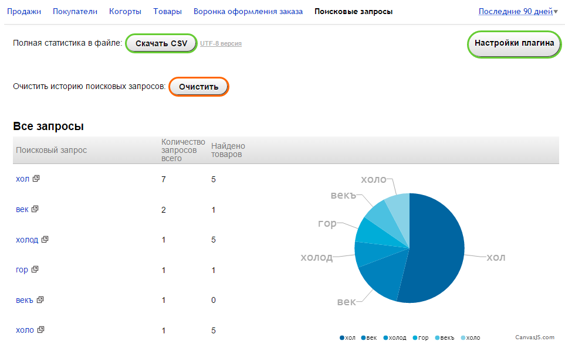Screen dimensions: 565x348
Task: Go to Товары tab
Action: pos(168,12)
